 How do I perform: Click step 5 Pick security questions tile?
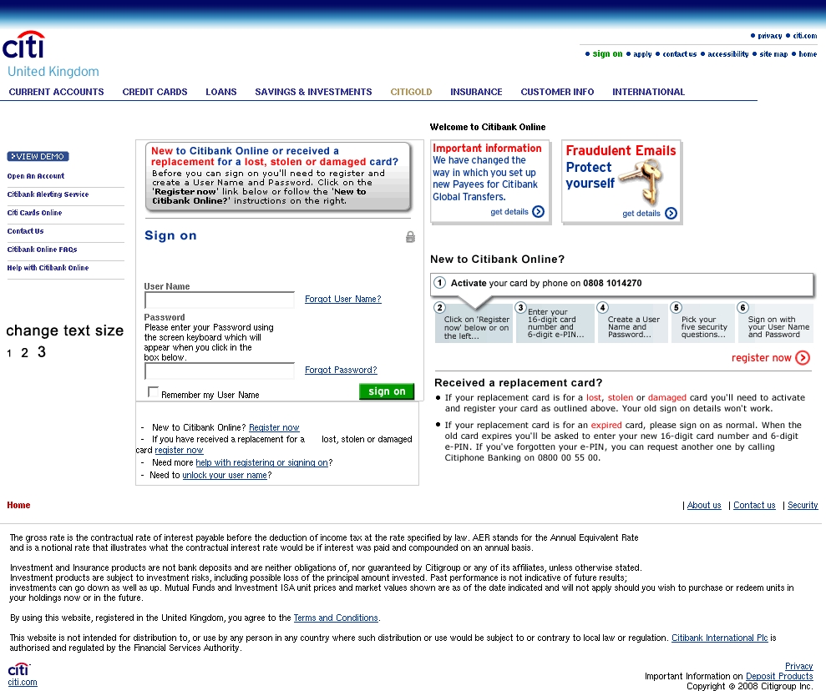pos(702,323)
